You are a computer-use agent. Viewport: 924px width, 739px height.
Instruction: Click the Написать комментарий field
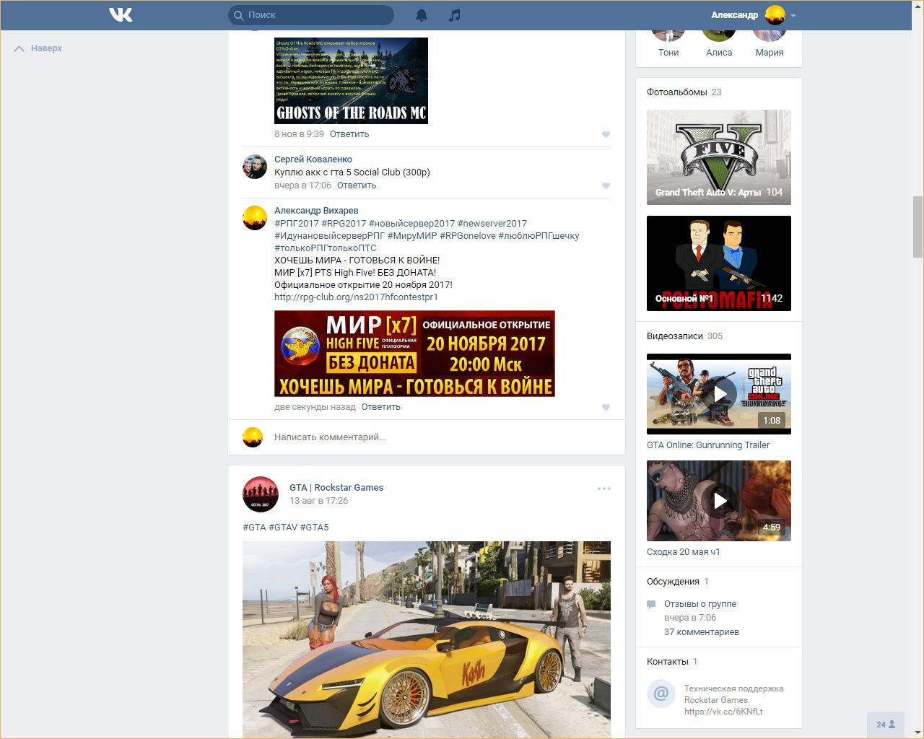point(433,437)
